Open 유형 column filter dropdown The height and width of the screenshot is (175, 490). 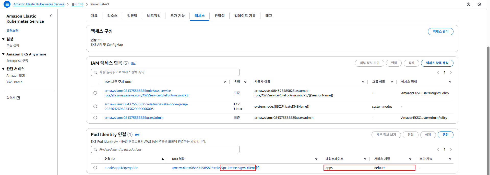tap(245, 82)
